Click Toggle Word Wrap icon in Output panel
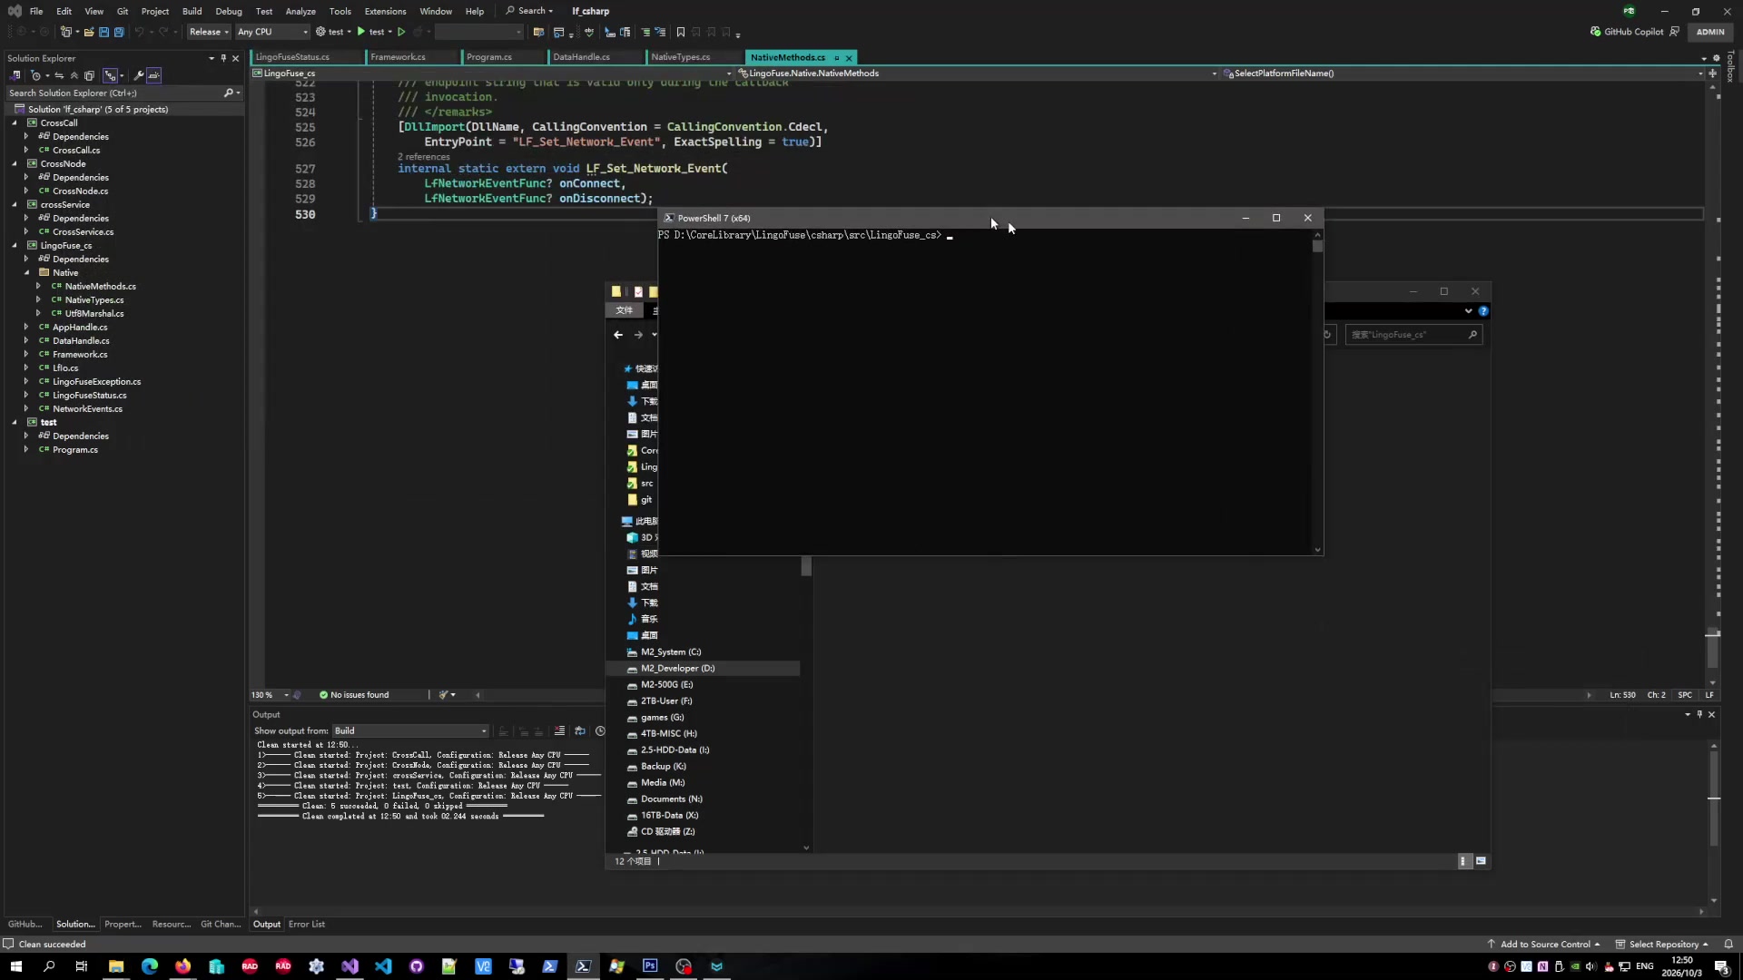Image resolution: width=1743 pixels, height=980 pixels. (580, 731)
